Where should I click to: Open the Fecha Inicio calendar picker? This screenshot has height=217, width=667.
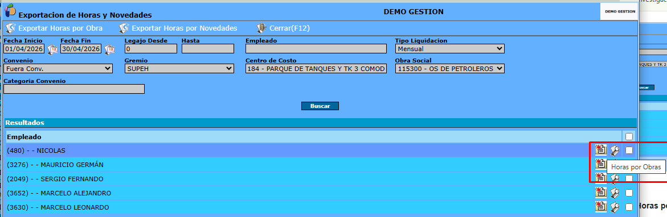tap(52, 49)
